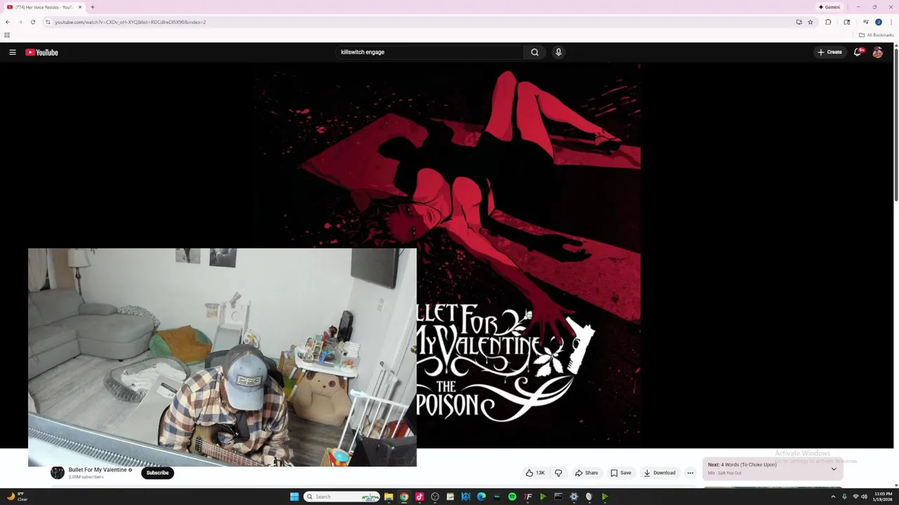Bookmark this page with star icon

810,22
